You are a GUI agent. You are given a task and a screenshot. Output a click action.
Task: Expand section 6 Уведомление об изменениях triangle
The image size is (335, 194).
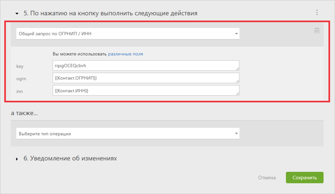point(17,159)
